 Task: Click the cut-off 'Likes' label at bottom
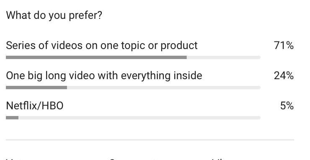pos(222,159)
